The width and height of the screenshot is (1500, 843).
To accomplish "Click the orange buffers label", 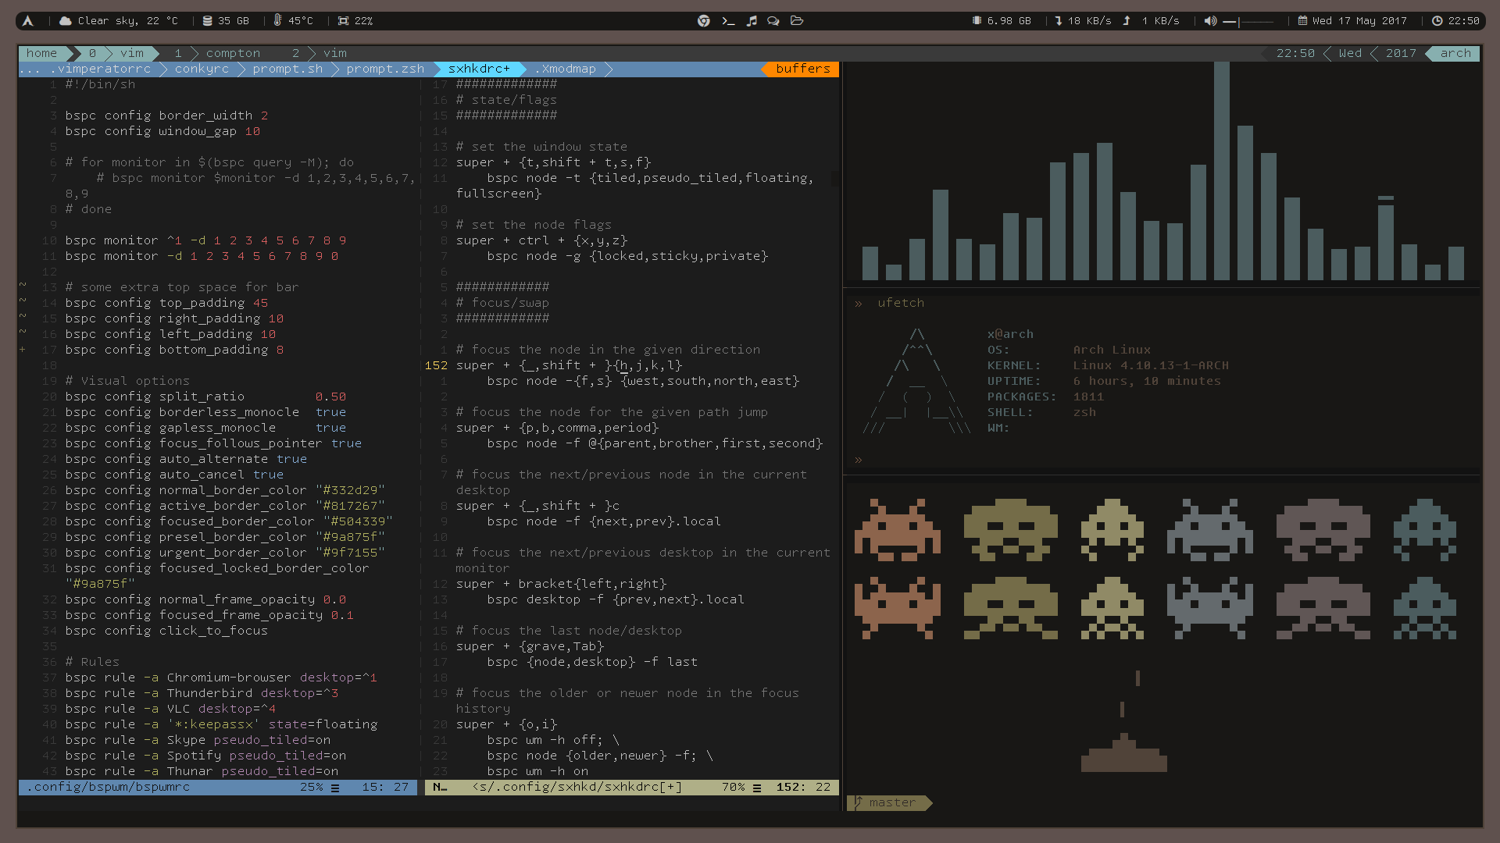I will pos(802,69).
